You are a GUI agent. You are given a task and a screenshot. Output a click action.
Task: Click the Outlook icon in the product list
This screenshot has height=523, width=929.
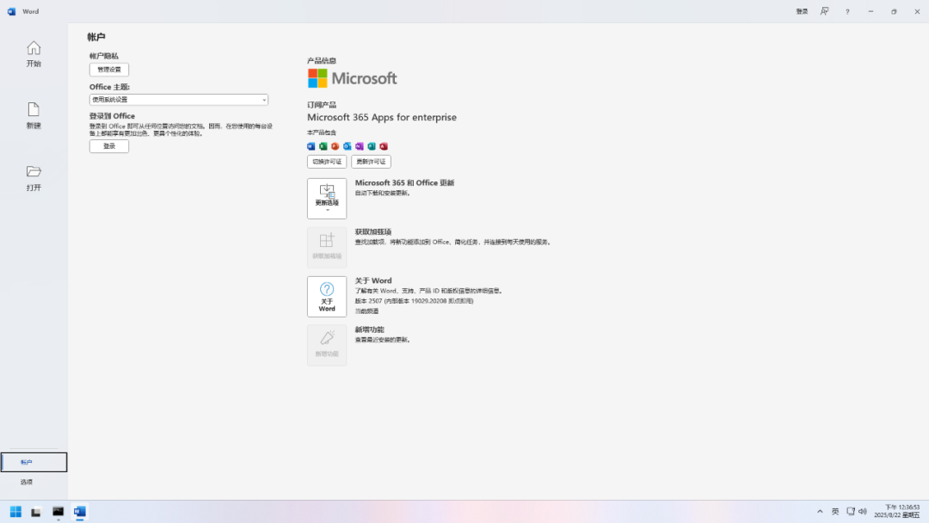(347, 146)
